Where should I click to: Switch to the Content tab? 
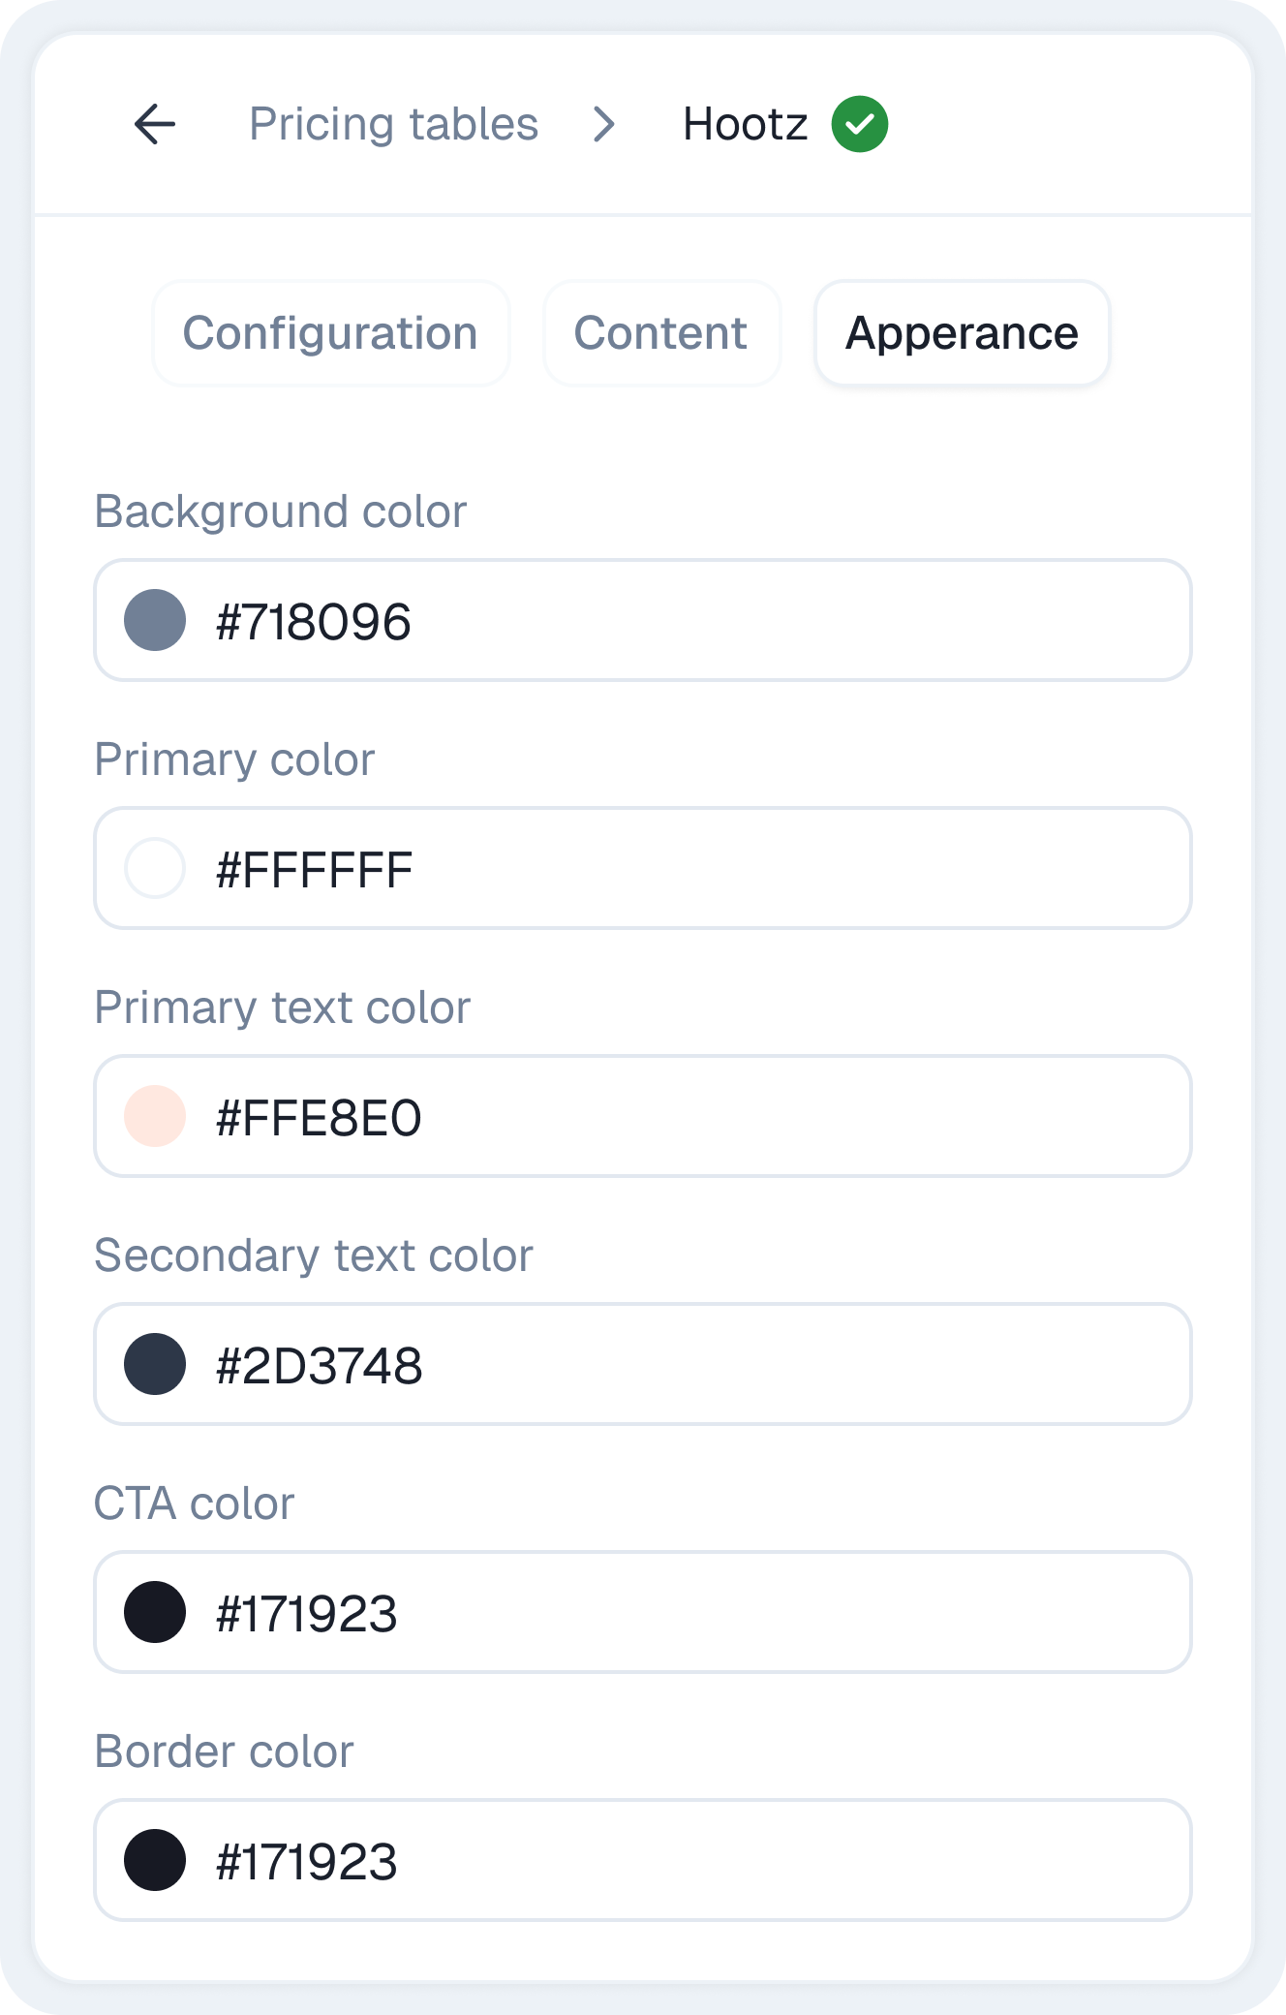[660, 333]
